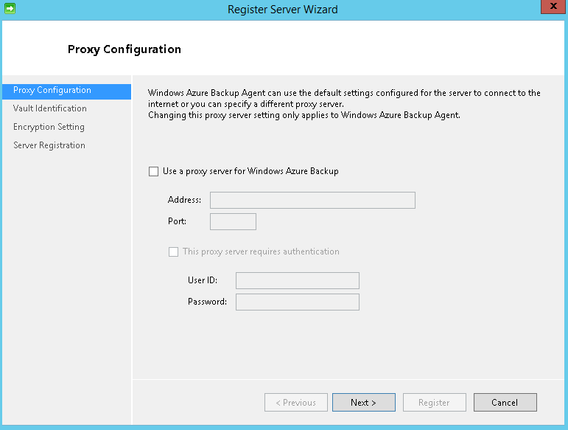Click the Register Server Wizard title text
This screenshot has height=430, width=568.
pyautogui.click(x=283, y=9)
